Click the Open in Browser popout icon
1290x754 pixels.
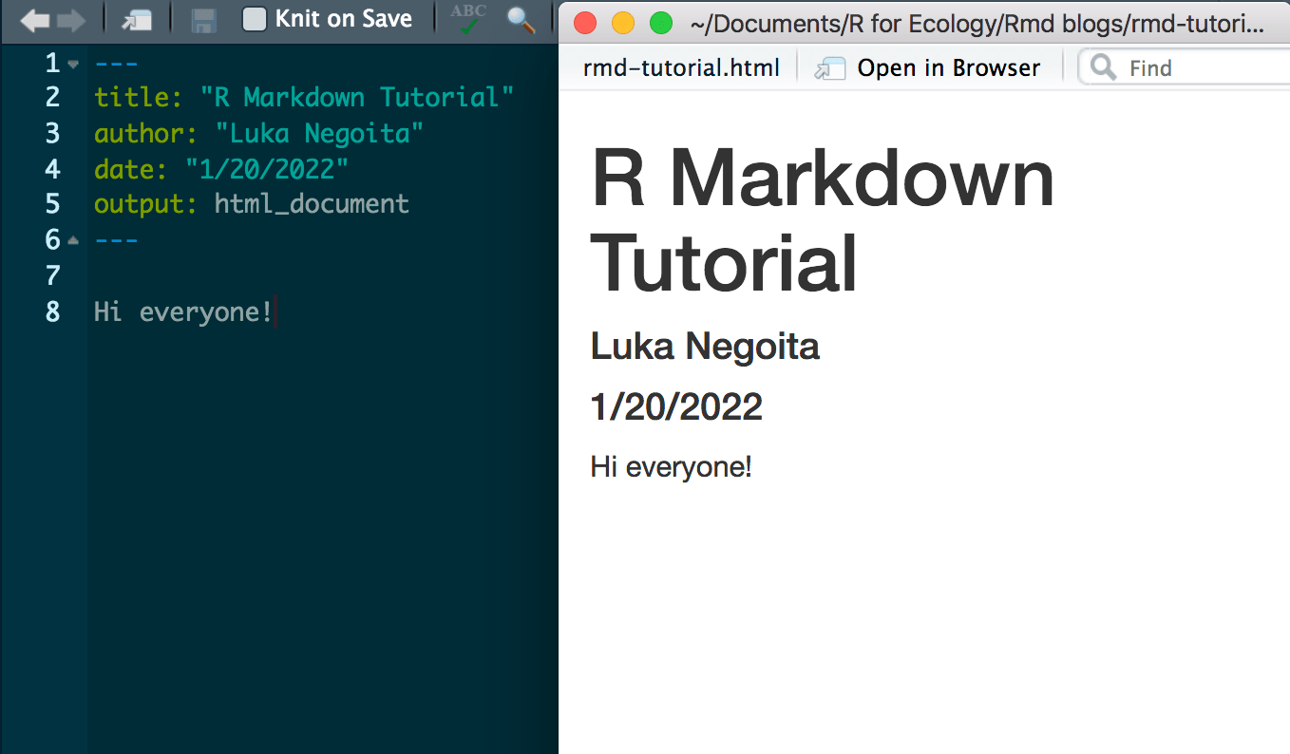(828, 67)
